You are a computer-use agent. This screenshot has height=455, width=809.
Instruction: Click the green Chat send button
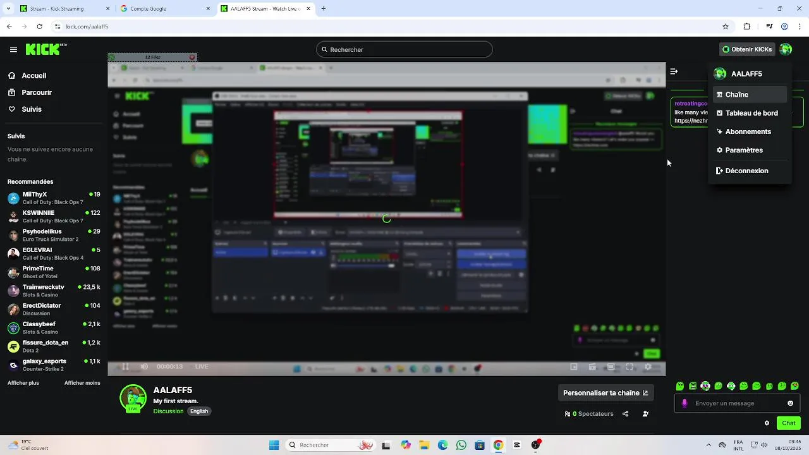(789, 423)
